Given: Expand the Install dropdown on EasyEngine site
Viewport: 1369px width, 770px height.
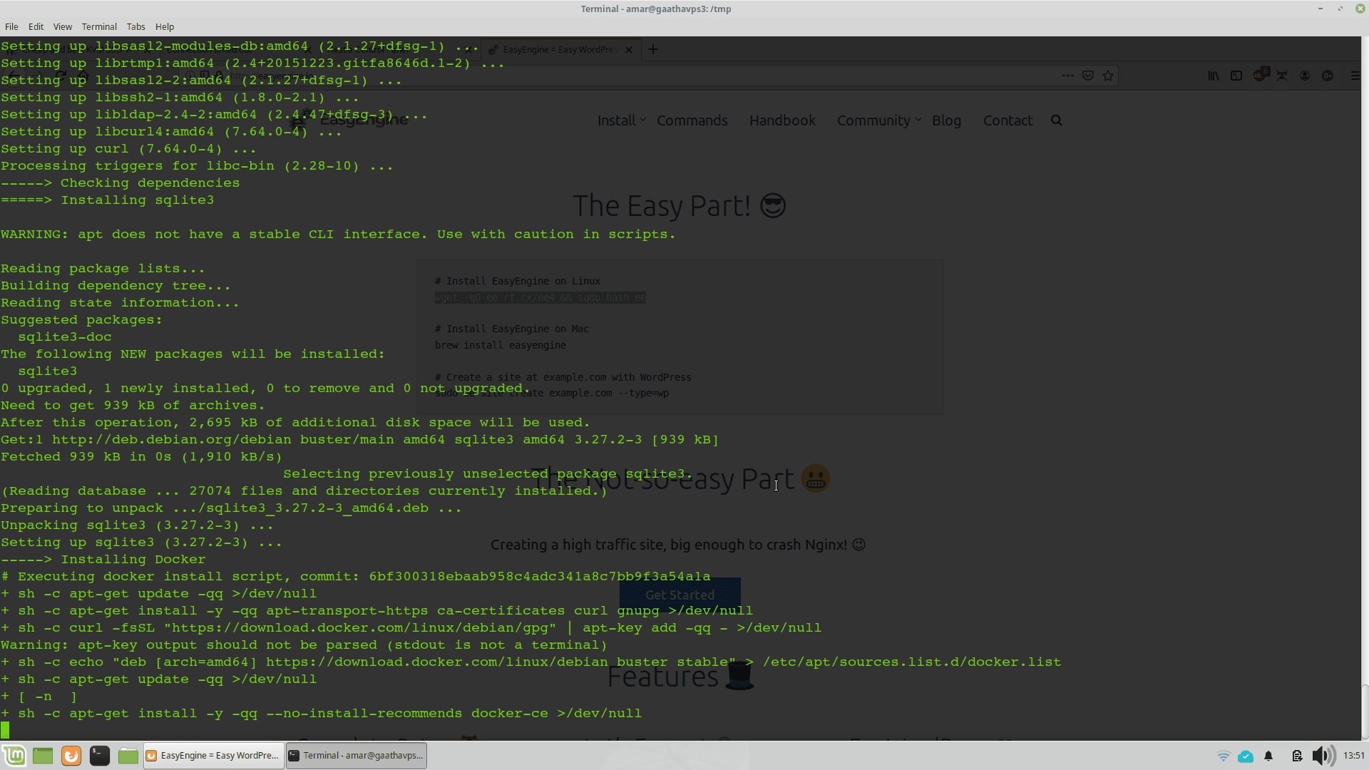Looking at the screenshot, I should point(621,120).
